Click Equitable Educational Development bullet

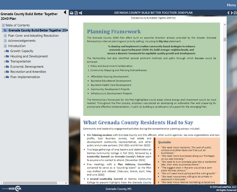pos(111,81)
